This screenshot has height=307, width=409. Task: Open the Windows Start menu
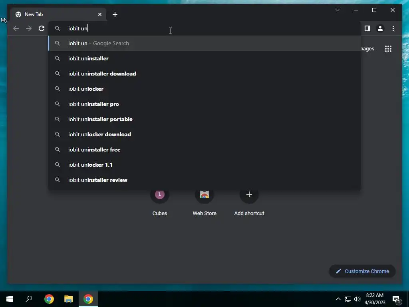(10, 299)
